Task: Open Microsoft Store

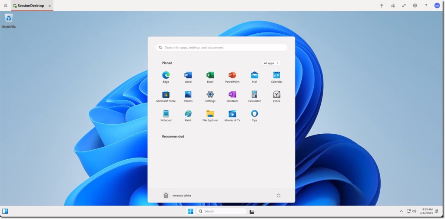Action: (166, 97)
